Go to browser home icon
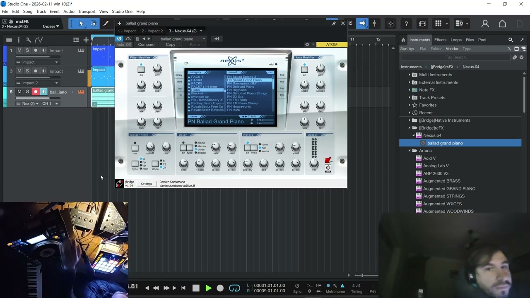This screenshot has height=298, width=530. click(403, 40)
